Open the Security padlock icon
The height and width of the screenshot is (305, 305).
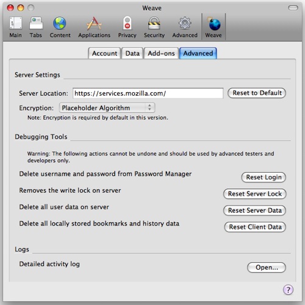click(x=154, y=23)
